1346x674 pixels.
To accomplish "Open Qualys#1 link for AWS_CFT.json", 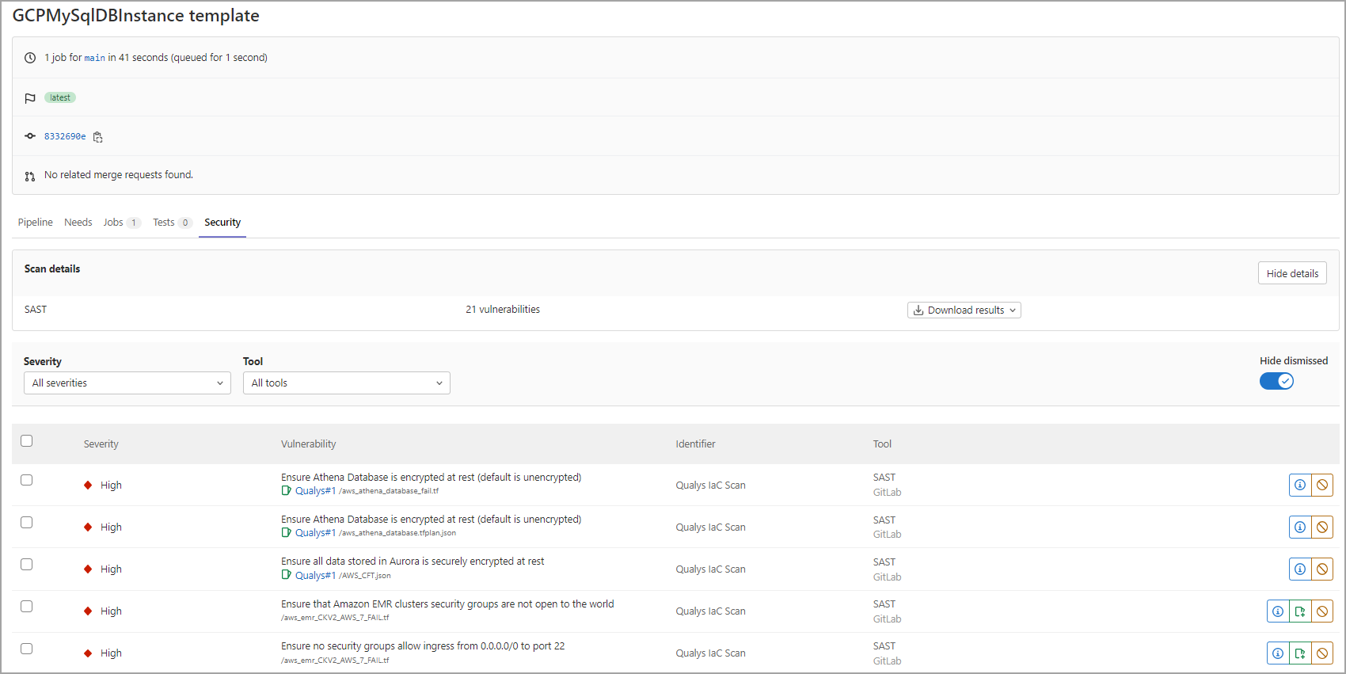I will click(x=316, y=576).
